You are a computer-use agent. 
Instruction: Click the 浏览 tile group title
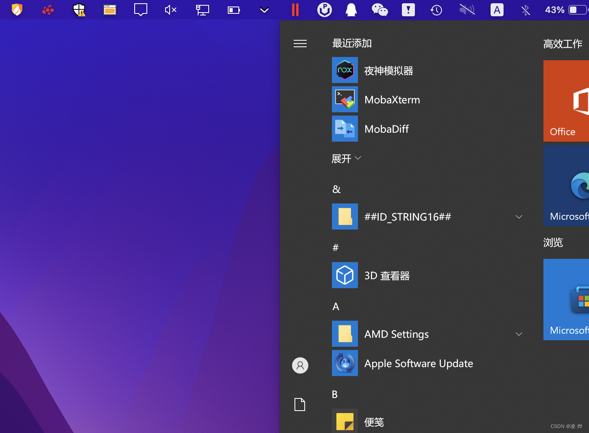pyautogui.click(x=553, y=242)
